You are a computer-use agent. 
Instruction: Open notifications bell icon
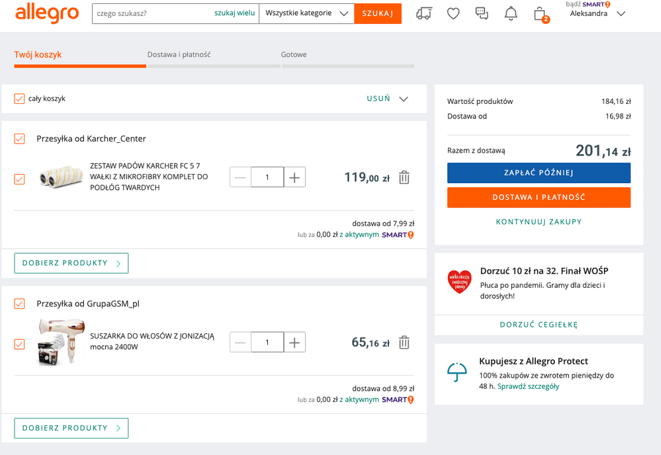pos(511,13)
